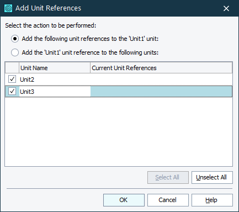Select 'Add the Unit1 unit reference' radio
Screen dimensions: 239x212
click(x=15, y=52)
